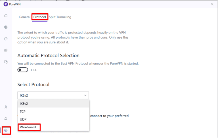Open the notifications bell icon

pos(6,119)
